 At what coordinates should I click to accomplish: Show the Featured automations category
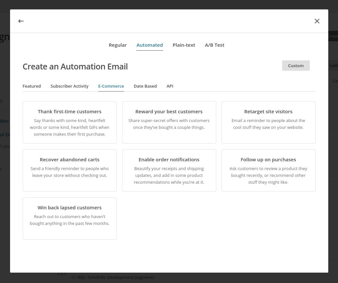click(x=31, y=86)
